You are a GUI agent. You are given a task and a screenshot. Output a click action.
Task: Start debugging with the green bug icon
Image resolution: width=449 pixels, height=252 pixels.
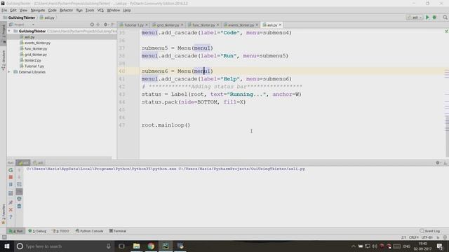click(434, 17)
